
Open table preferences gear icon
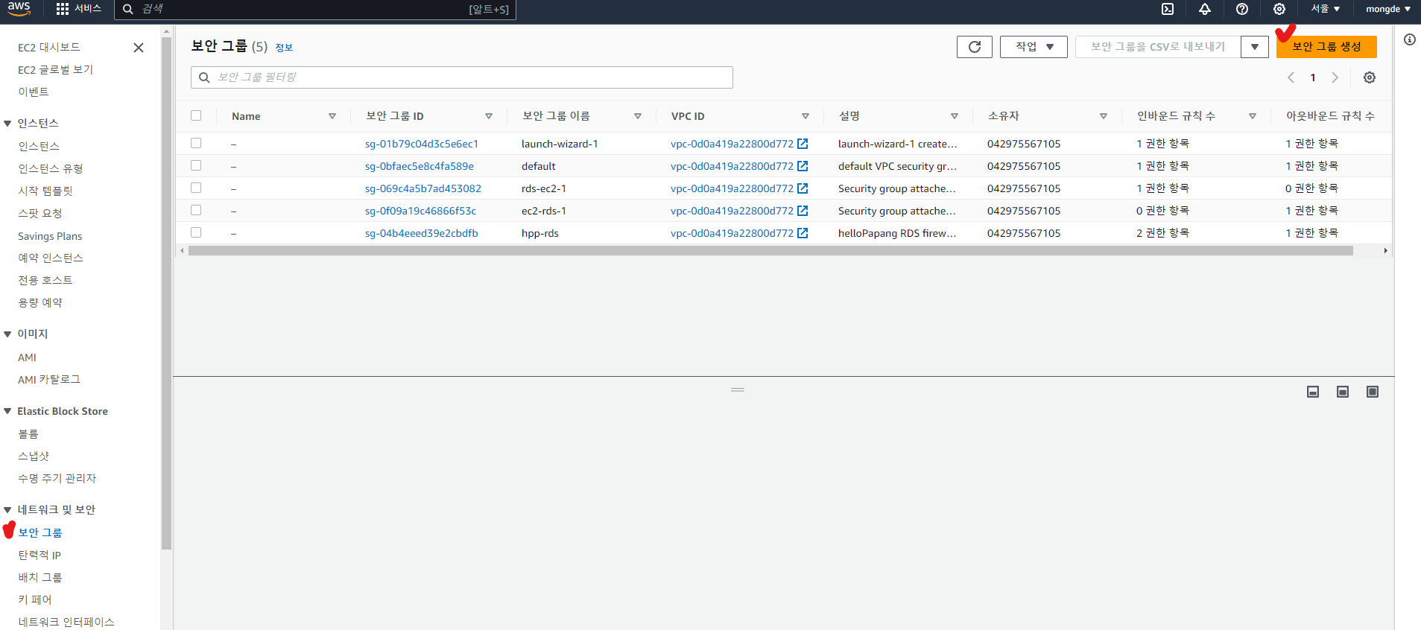point(1370,77)
